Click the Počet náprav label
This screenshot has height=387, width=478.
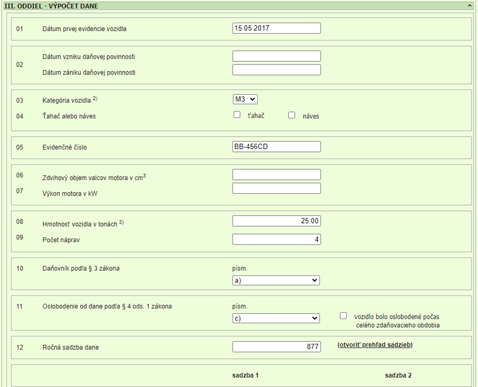pos(61,240)
